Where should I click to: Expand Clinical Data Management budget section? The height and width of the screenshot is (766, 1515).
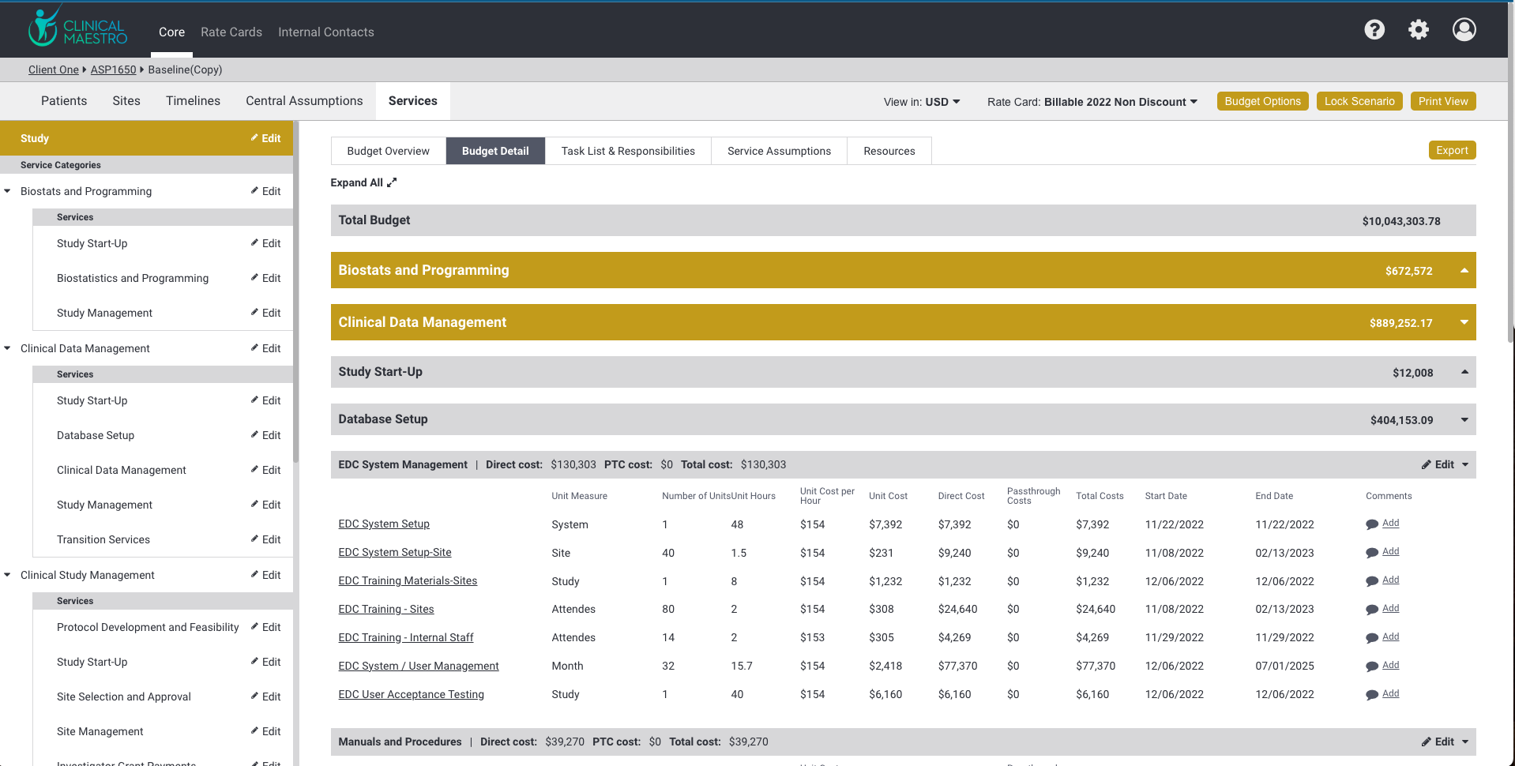1464,322
